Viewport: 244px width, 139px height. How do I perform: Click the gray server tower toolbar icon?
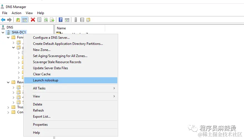pyautogui.click(x=76, y=20)
